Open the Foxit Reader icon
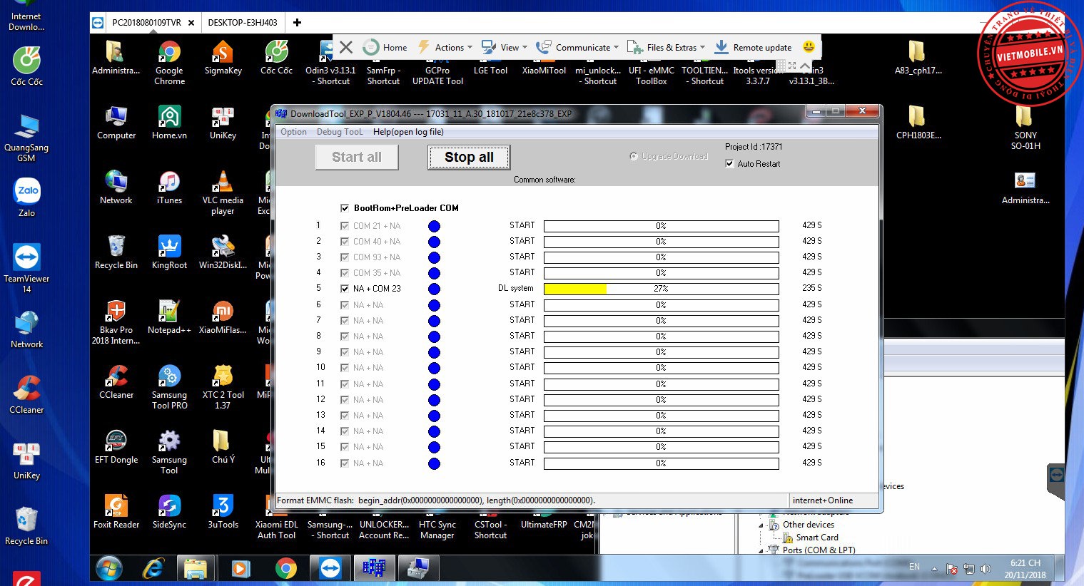 (116, 512)
